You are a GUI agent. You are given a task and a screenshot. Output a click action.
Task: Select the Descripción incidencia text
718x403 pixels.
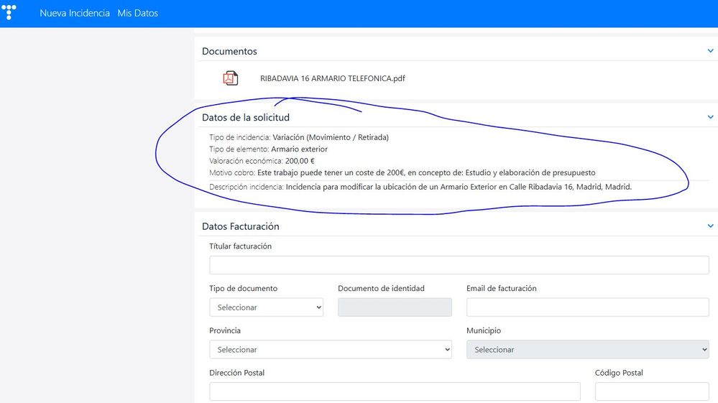[x=459, y=187]
